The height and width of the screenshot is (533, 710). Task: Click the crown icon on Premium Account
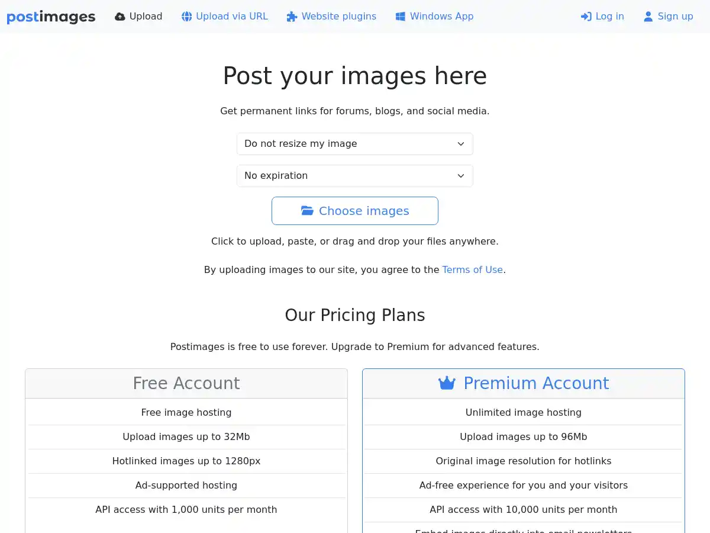coord(447,382)
